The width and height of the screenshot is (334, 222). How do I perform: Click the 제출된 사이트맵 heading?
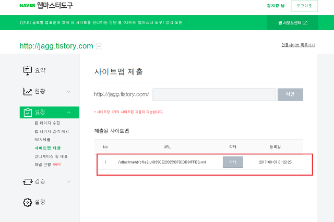pyautogui.click(x=112, y=131)
